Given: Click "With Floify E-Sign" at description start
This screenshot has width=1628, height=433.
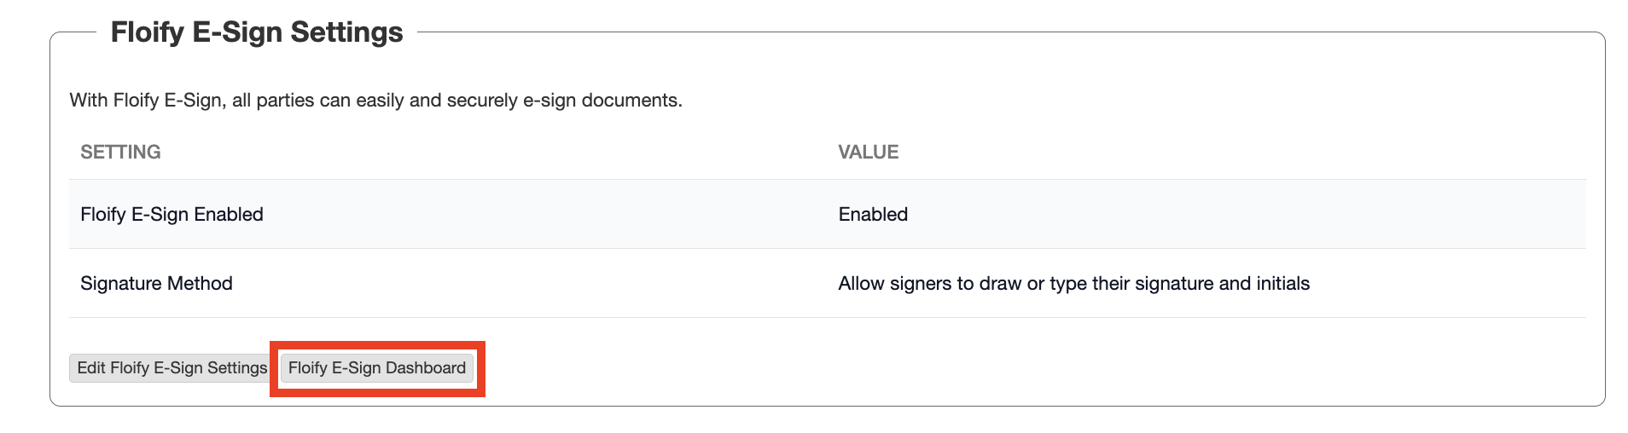Looking at the screenshot, I should [x=147, y=101].
